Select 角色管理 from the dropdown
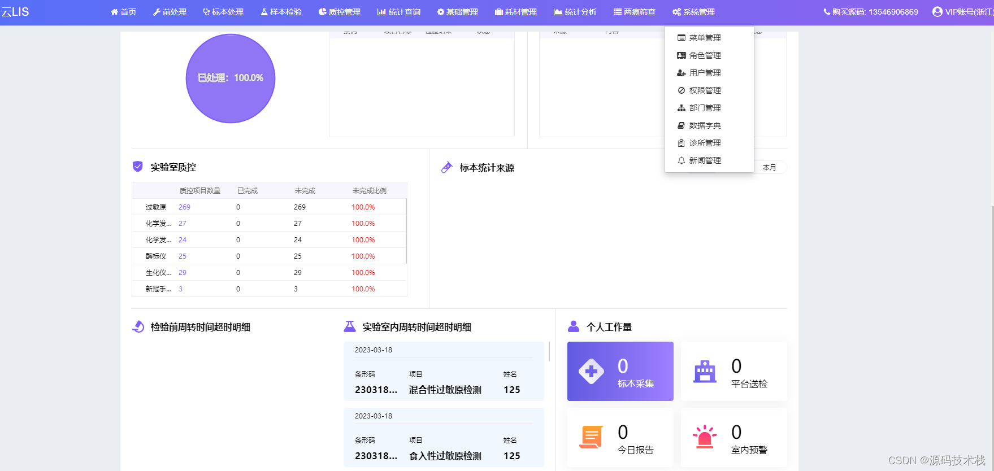The height and width of the screenshot is (471, 994). pos(709,55)
